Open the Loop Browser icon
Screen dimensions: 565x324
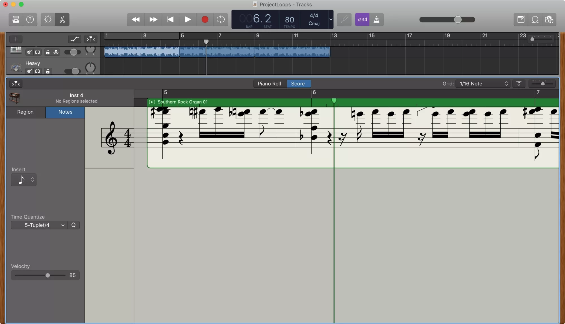click(535, 19)
